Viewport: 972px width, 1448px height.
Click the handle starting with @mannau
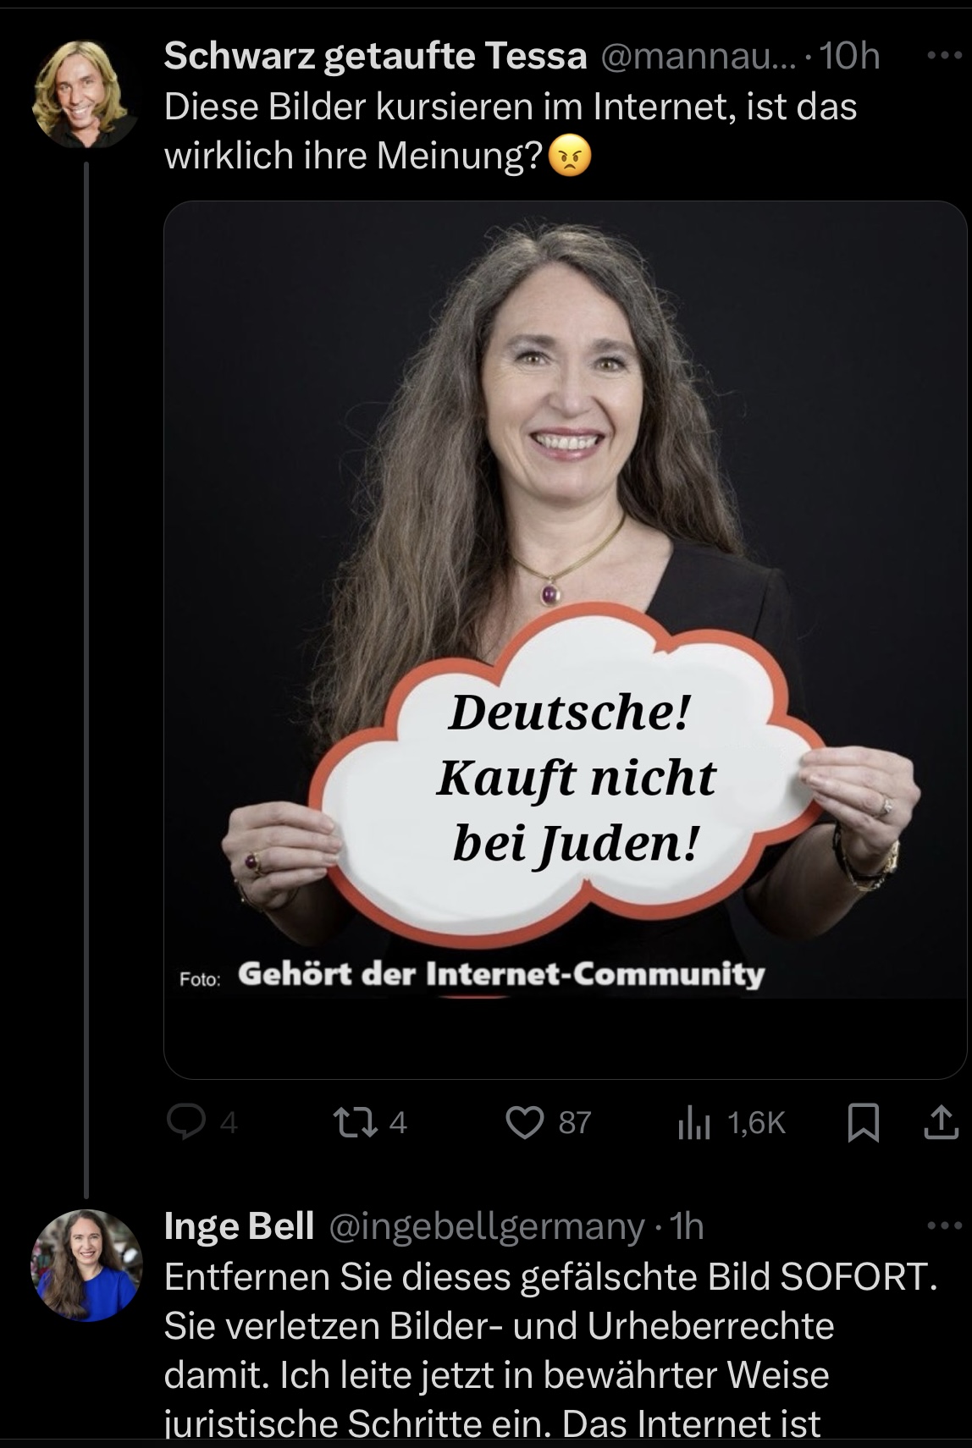(699, 57)
